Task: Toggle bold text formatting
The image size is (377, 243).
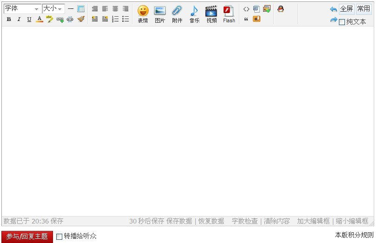Action: pos(9,19)
